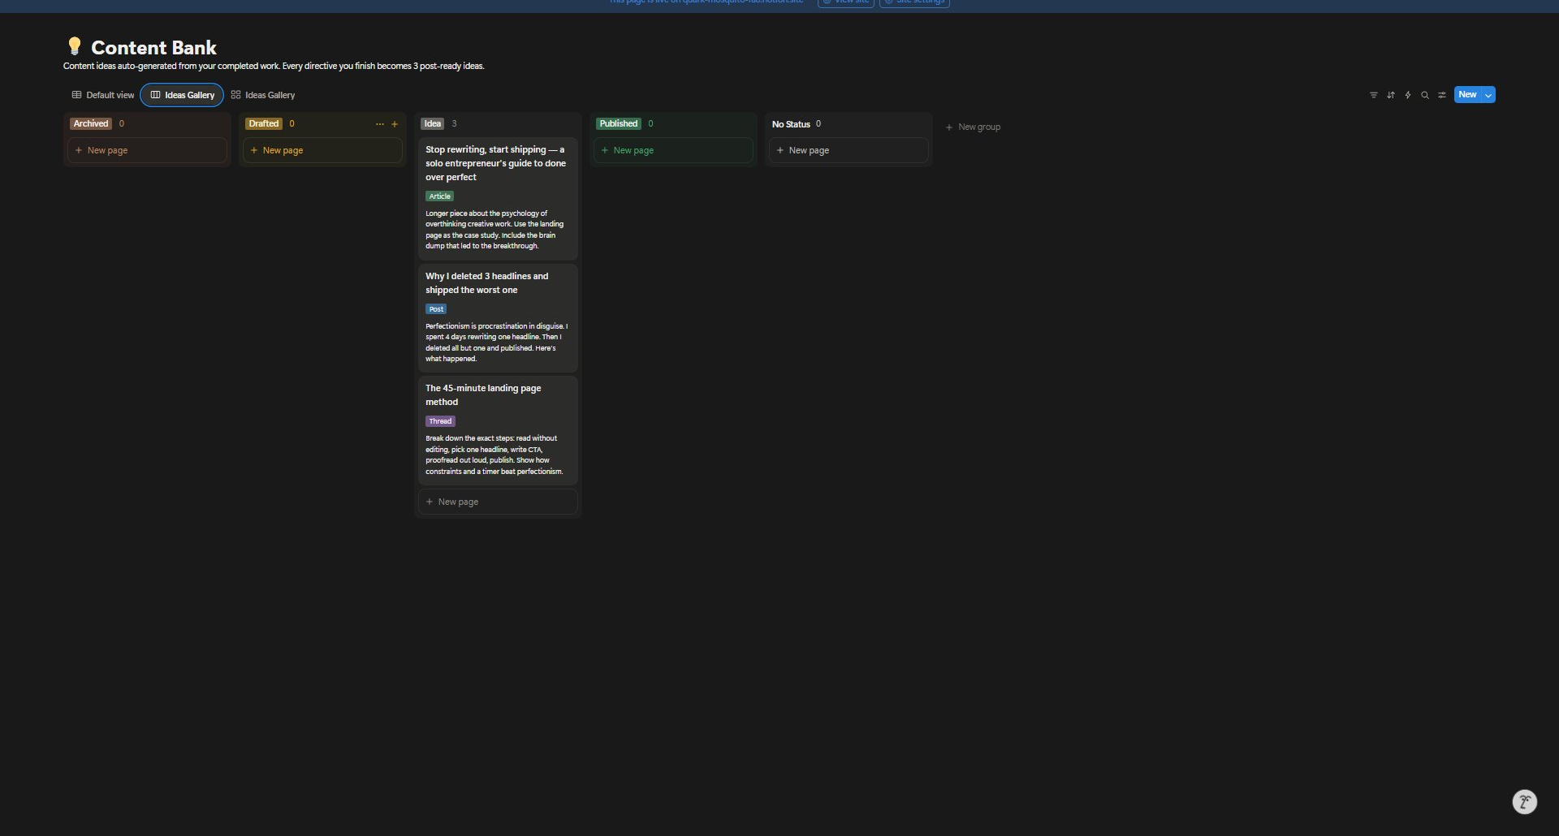
Task: Click the search magnifier icon
Action: [x=1424, y=95]
